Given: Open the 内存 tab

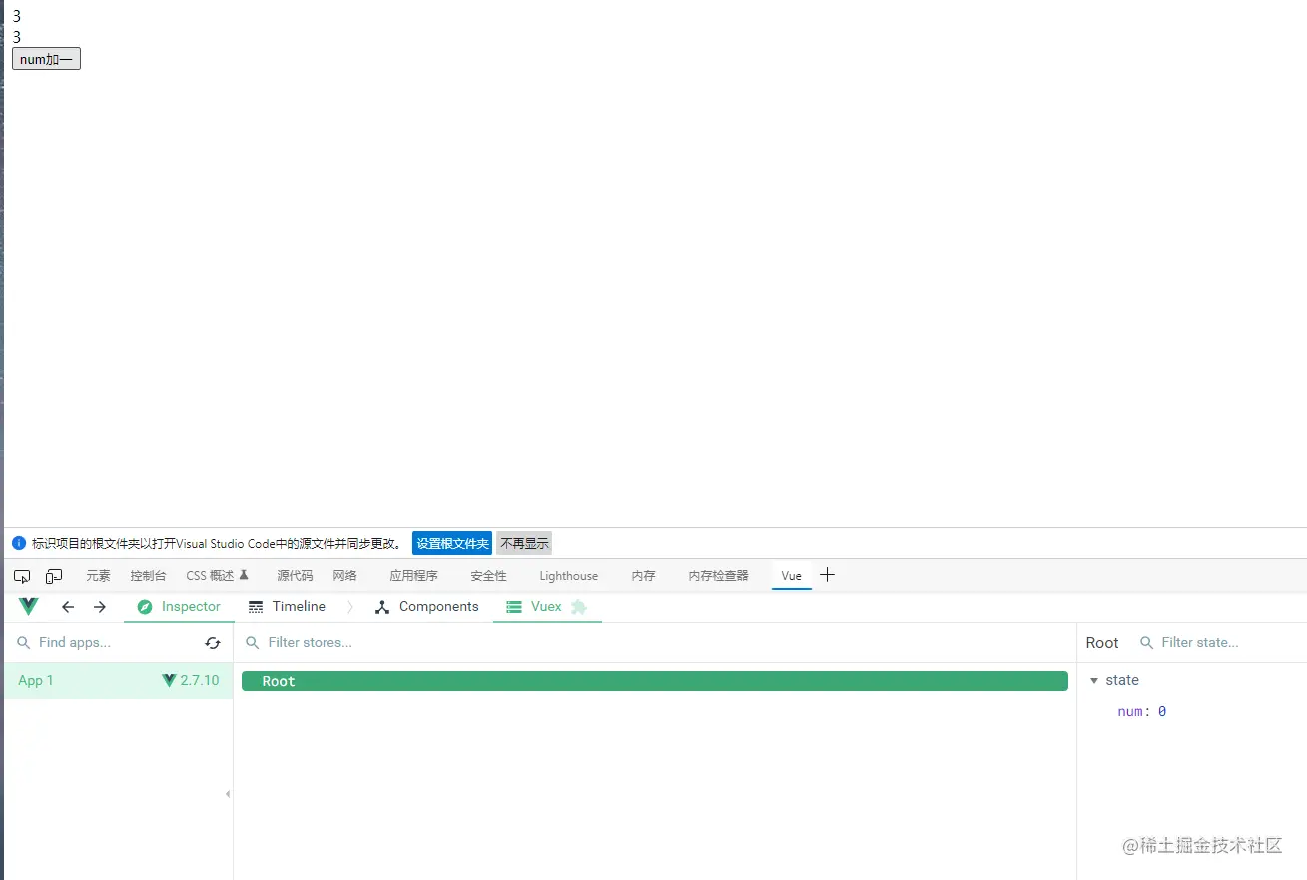Looking at the screenshot, I should tap(643, 576).
